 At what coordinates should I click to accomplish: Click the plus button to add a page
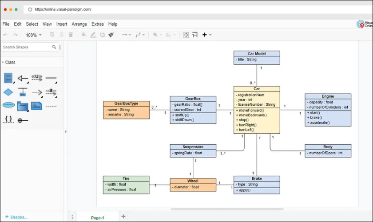(x=123, y=216)
